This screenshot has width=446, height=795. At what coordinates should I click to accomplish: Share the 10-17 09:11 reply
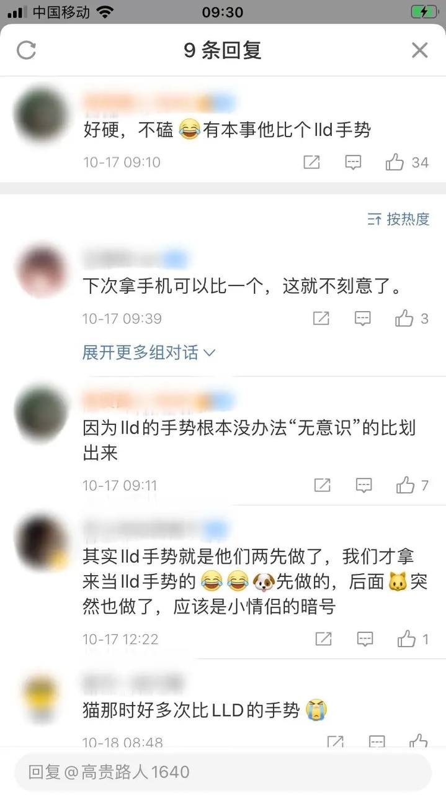[322, 485]
